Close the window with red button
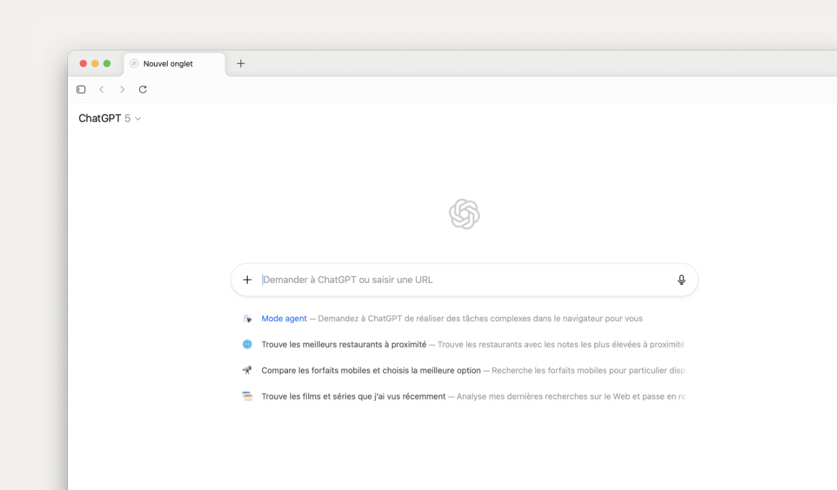The height and width of the screenshot is (490, 837). [x=83, y=63]
